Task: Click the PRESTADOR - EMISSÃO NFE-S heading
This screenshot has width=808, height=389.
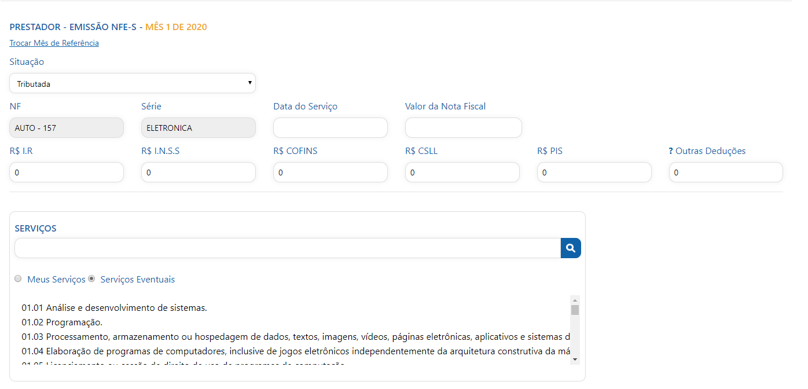Action: pyautogui.click(x=73, y=27)
